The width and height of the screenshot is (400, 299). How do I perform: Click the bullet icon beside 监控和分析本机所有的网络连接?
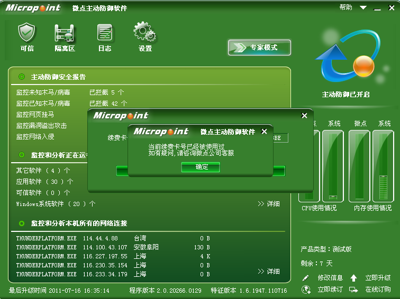[22, 223]
